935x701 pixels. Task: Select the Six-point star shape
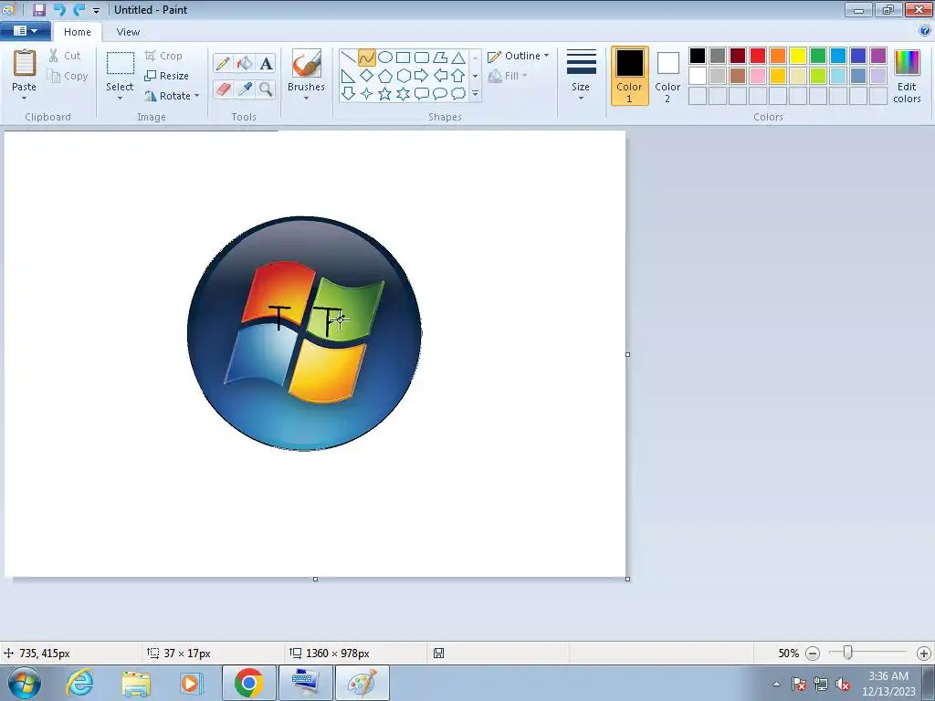(403, 94)
